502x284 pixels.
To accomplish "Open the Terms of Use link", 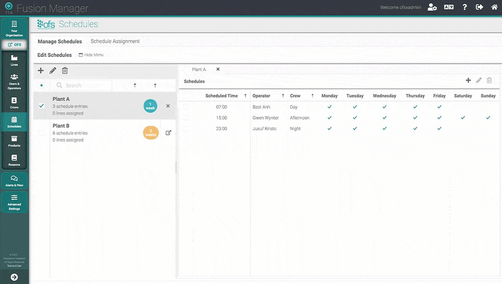I will click(x=14, y=266).
